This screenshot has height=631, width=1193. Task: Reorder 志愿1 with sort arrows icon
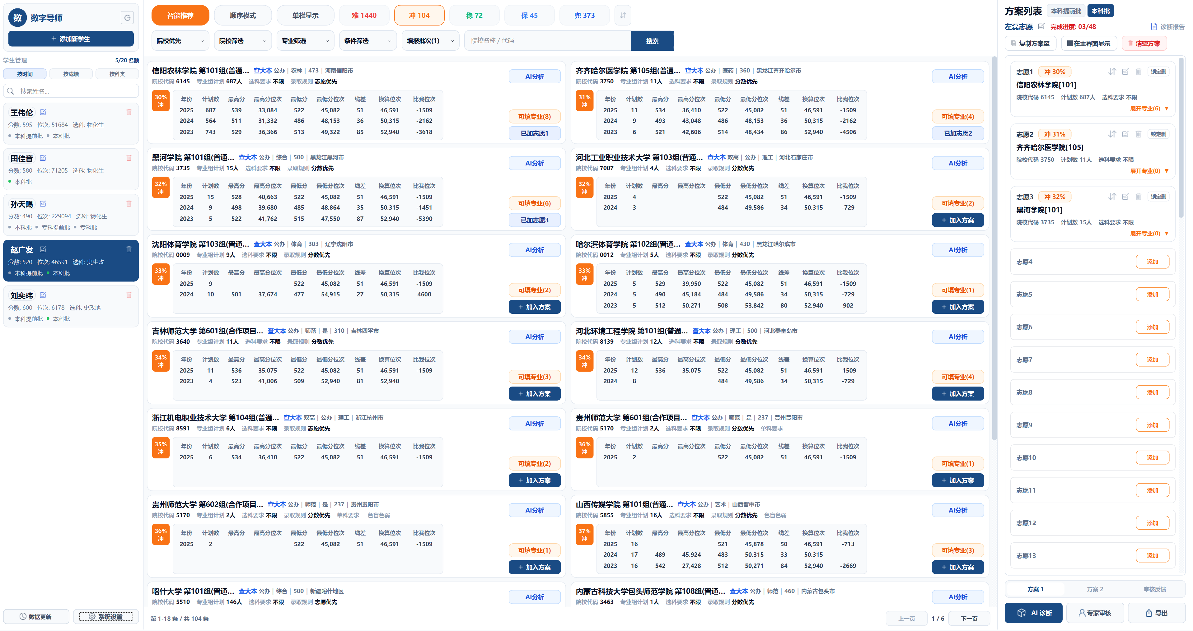1112,71
